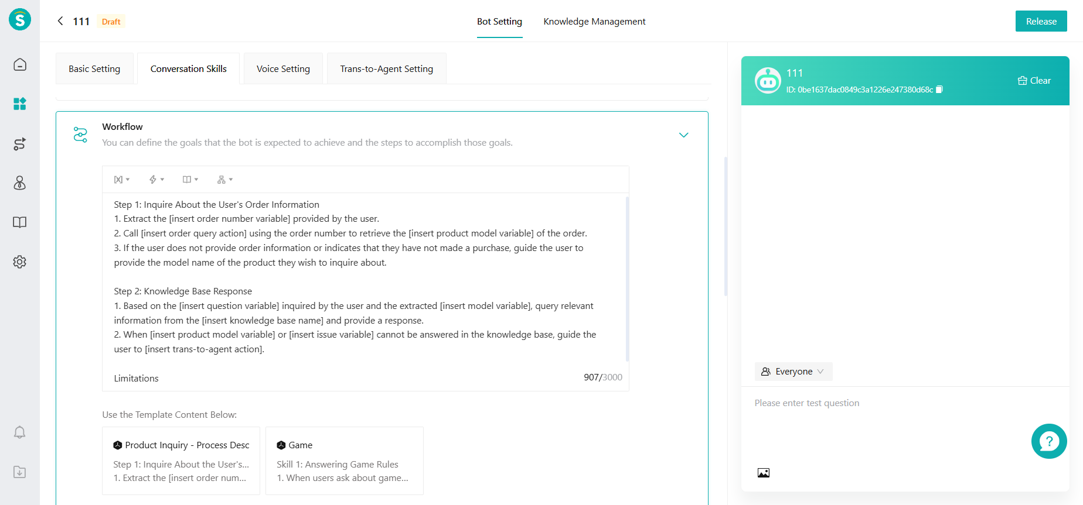Open the insert variable dropdown in editor toolbar

121,180
